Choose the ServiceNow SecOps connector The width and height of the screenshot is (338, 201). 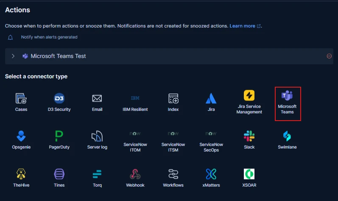[x=211, y=141]
